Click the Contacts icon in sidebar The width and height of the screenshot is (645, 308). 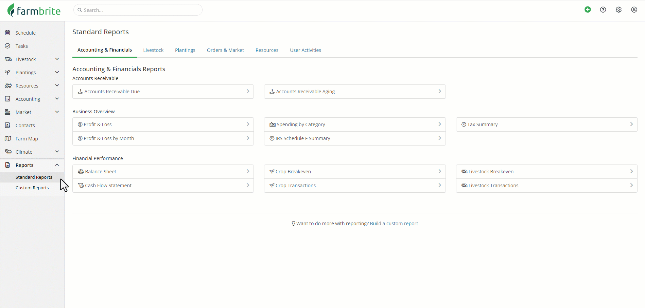7,125
